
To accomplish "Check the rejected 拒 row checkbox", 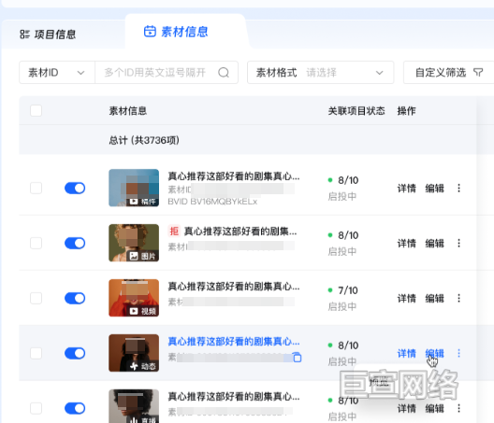I will [36, 243].
